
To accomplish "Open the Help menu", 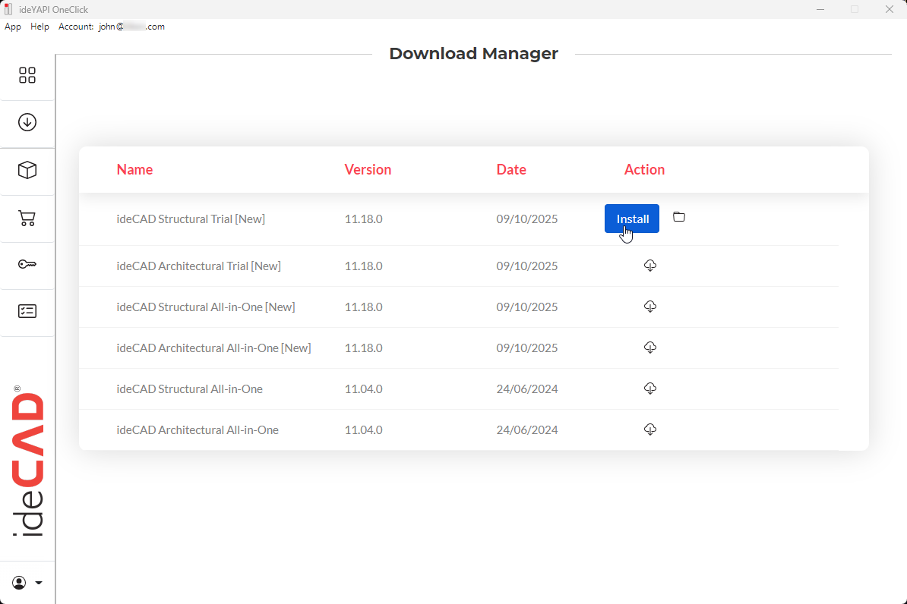I will pos(40,27).
